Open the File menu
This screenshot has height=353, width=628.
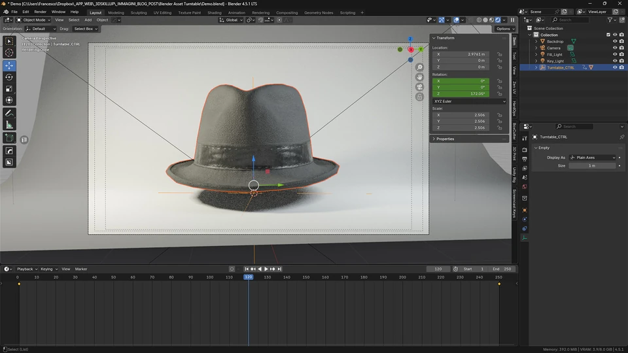14,12
